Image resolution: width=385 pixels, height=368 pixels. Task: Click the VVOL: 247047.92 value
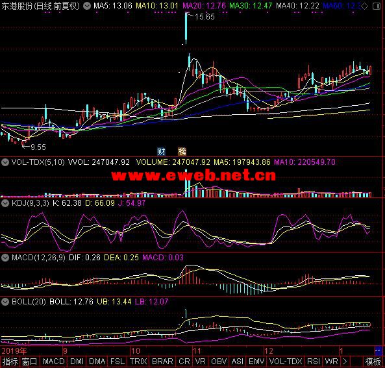click(x=99, y=162)
